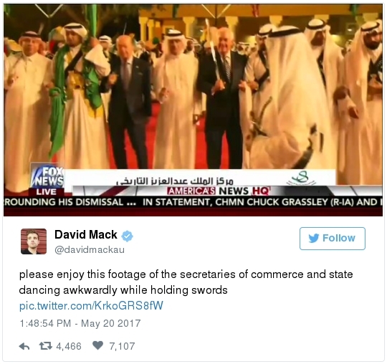Click the Fox News logo in video
The image size is (387, 364).
coord(47,176)
